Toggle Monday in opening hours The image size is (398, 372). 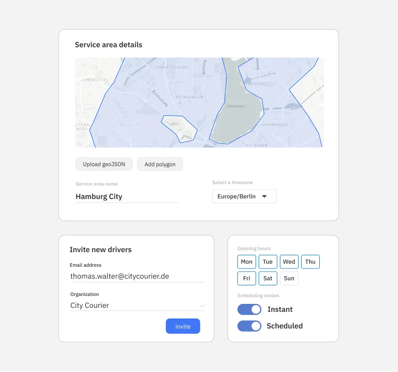tap(246, 261)
